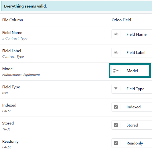Click the Odoo Field column header

coord(121,20)
